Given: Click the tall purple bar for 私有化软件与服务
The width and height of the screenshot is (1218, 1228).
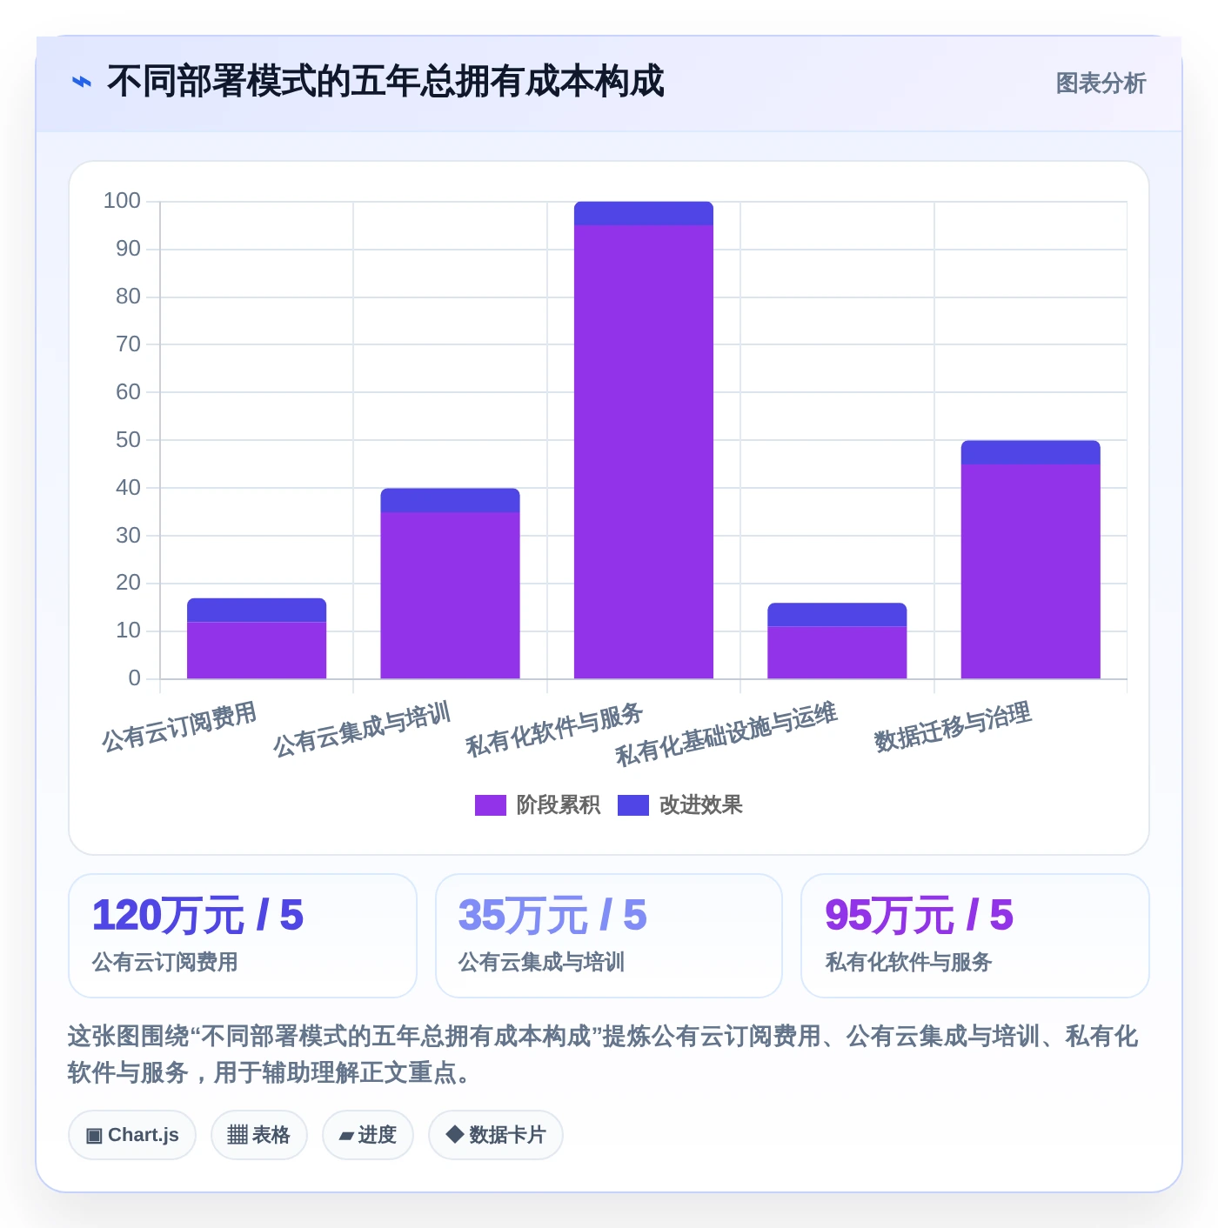Looking at the screenshot, I should pyautogui.click(x=644, y=452).
